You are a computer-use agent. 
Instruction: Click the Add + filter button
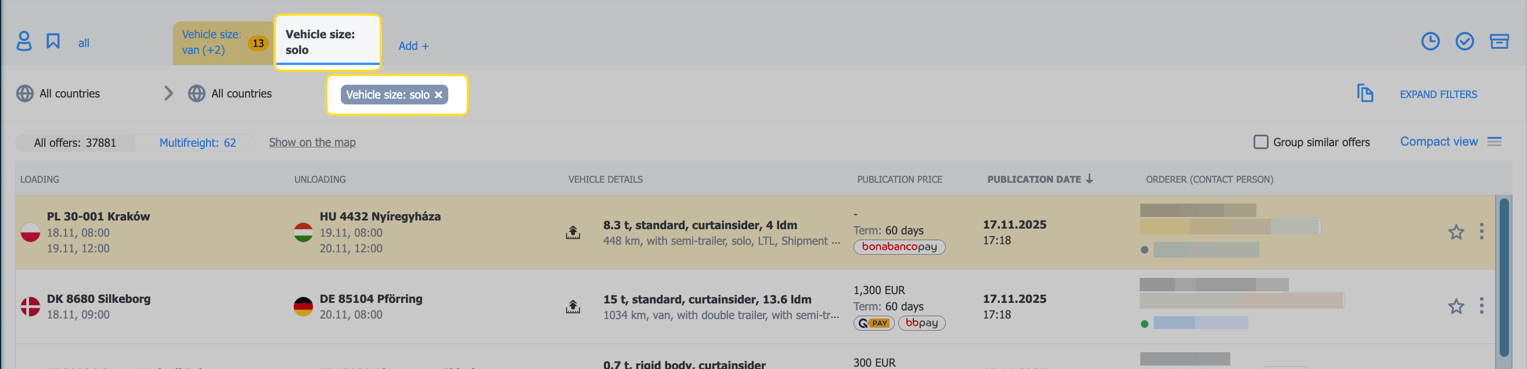tap(413, 46)
